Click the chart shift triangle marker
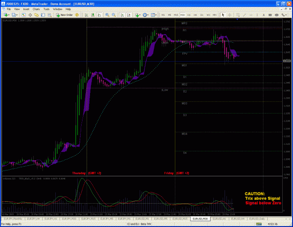The image size is (293, 227). 237,19
